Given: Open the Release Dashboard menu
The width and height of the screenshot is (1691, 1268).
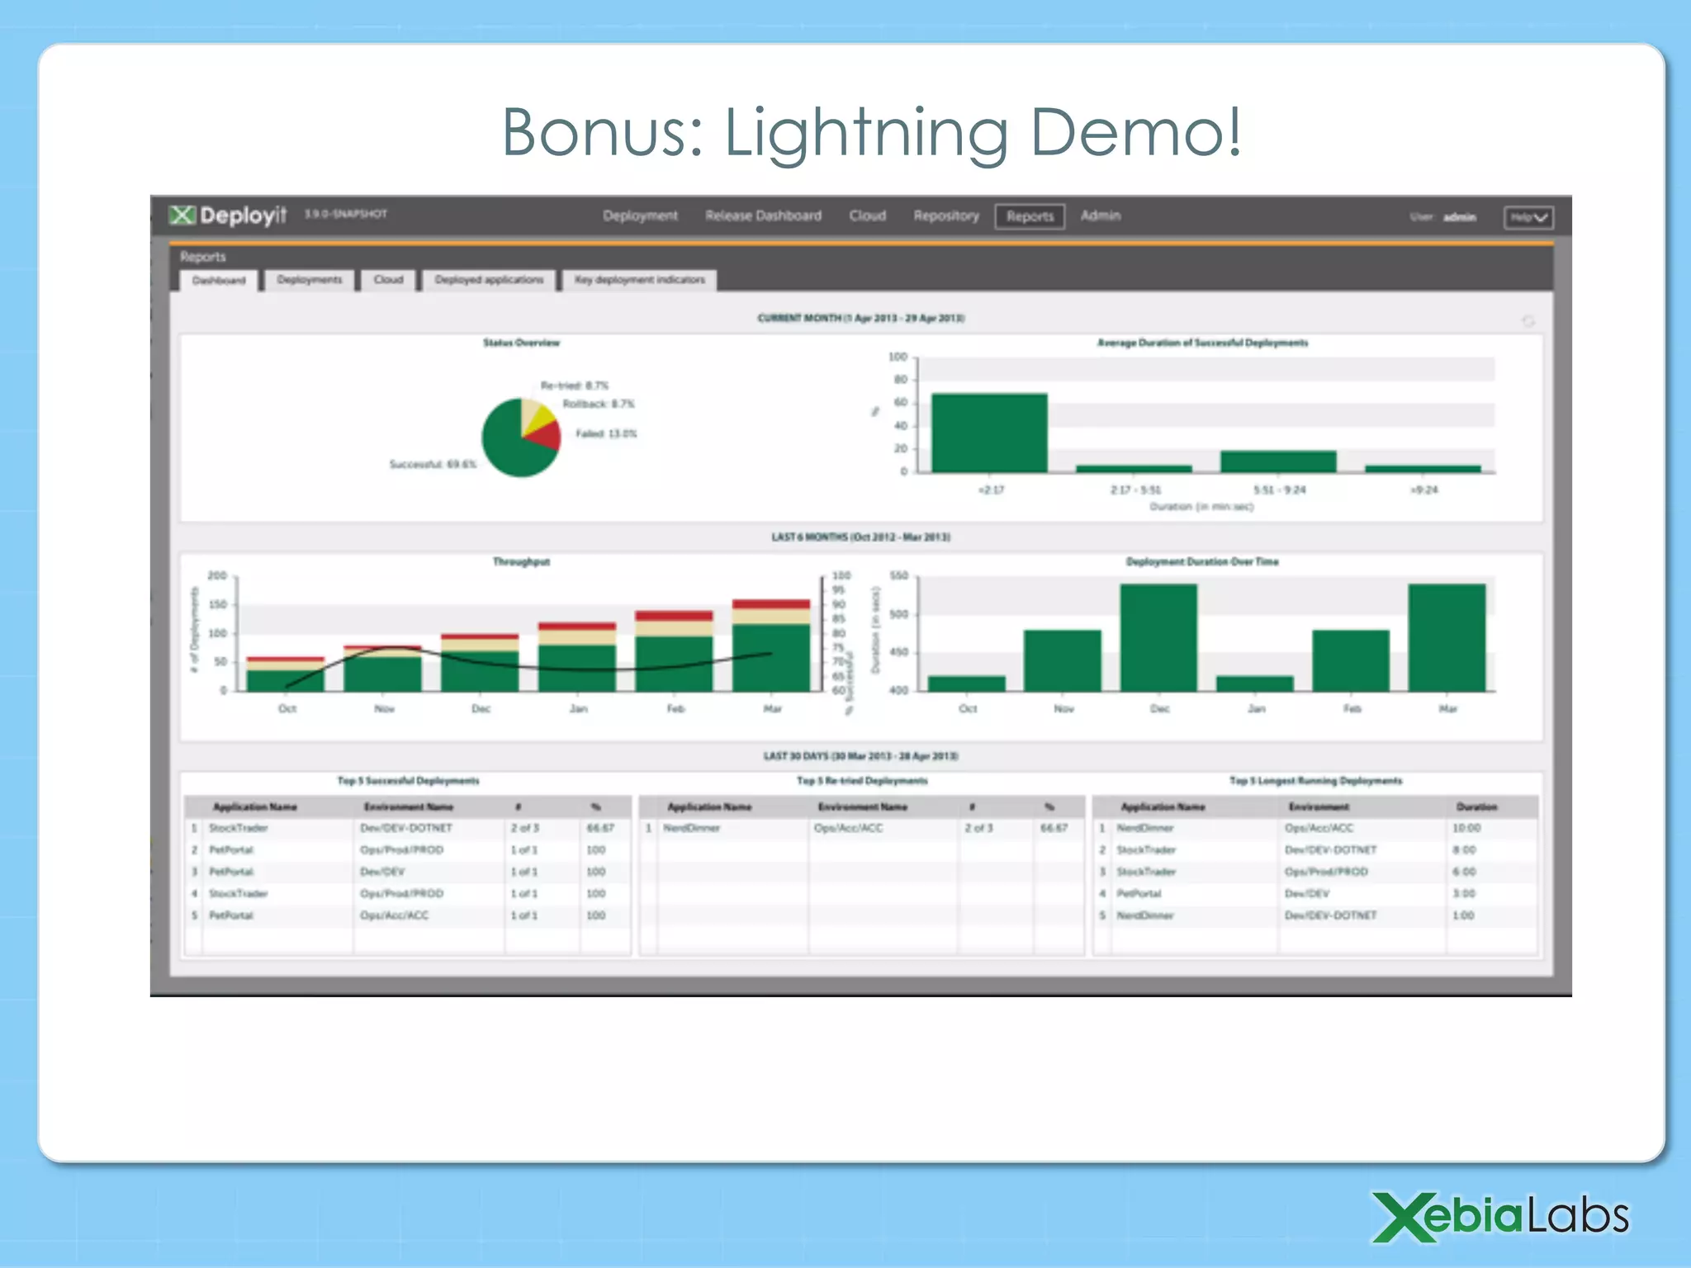Looking at the screenshot, I should [x=763, y=215].
